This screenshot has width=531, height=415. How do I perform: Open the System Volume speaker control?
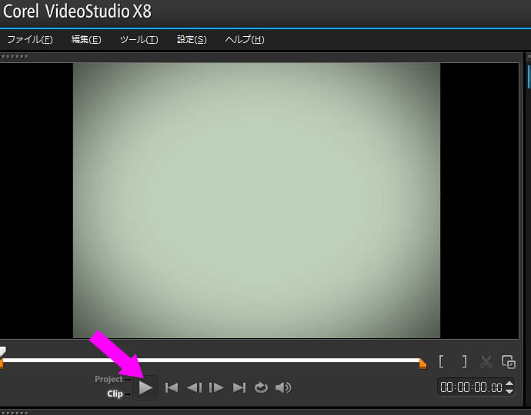pos(283,387)
